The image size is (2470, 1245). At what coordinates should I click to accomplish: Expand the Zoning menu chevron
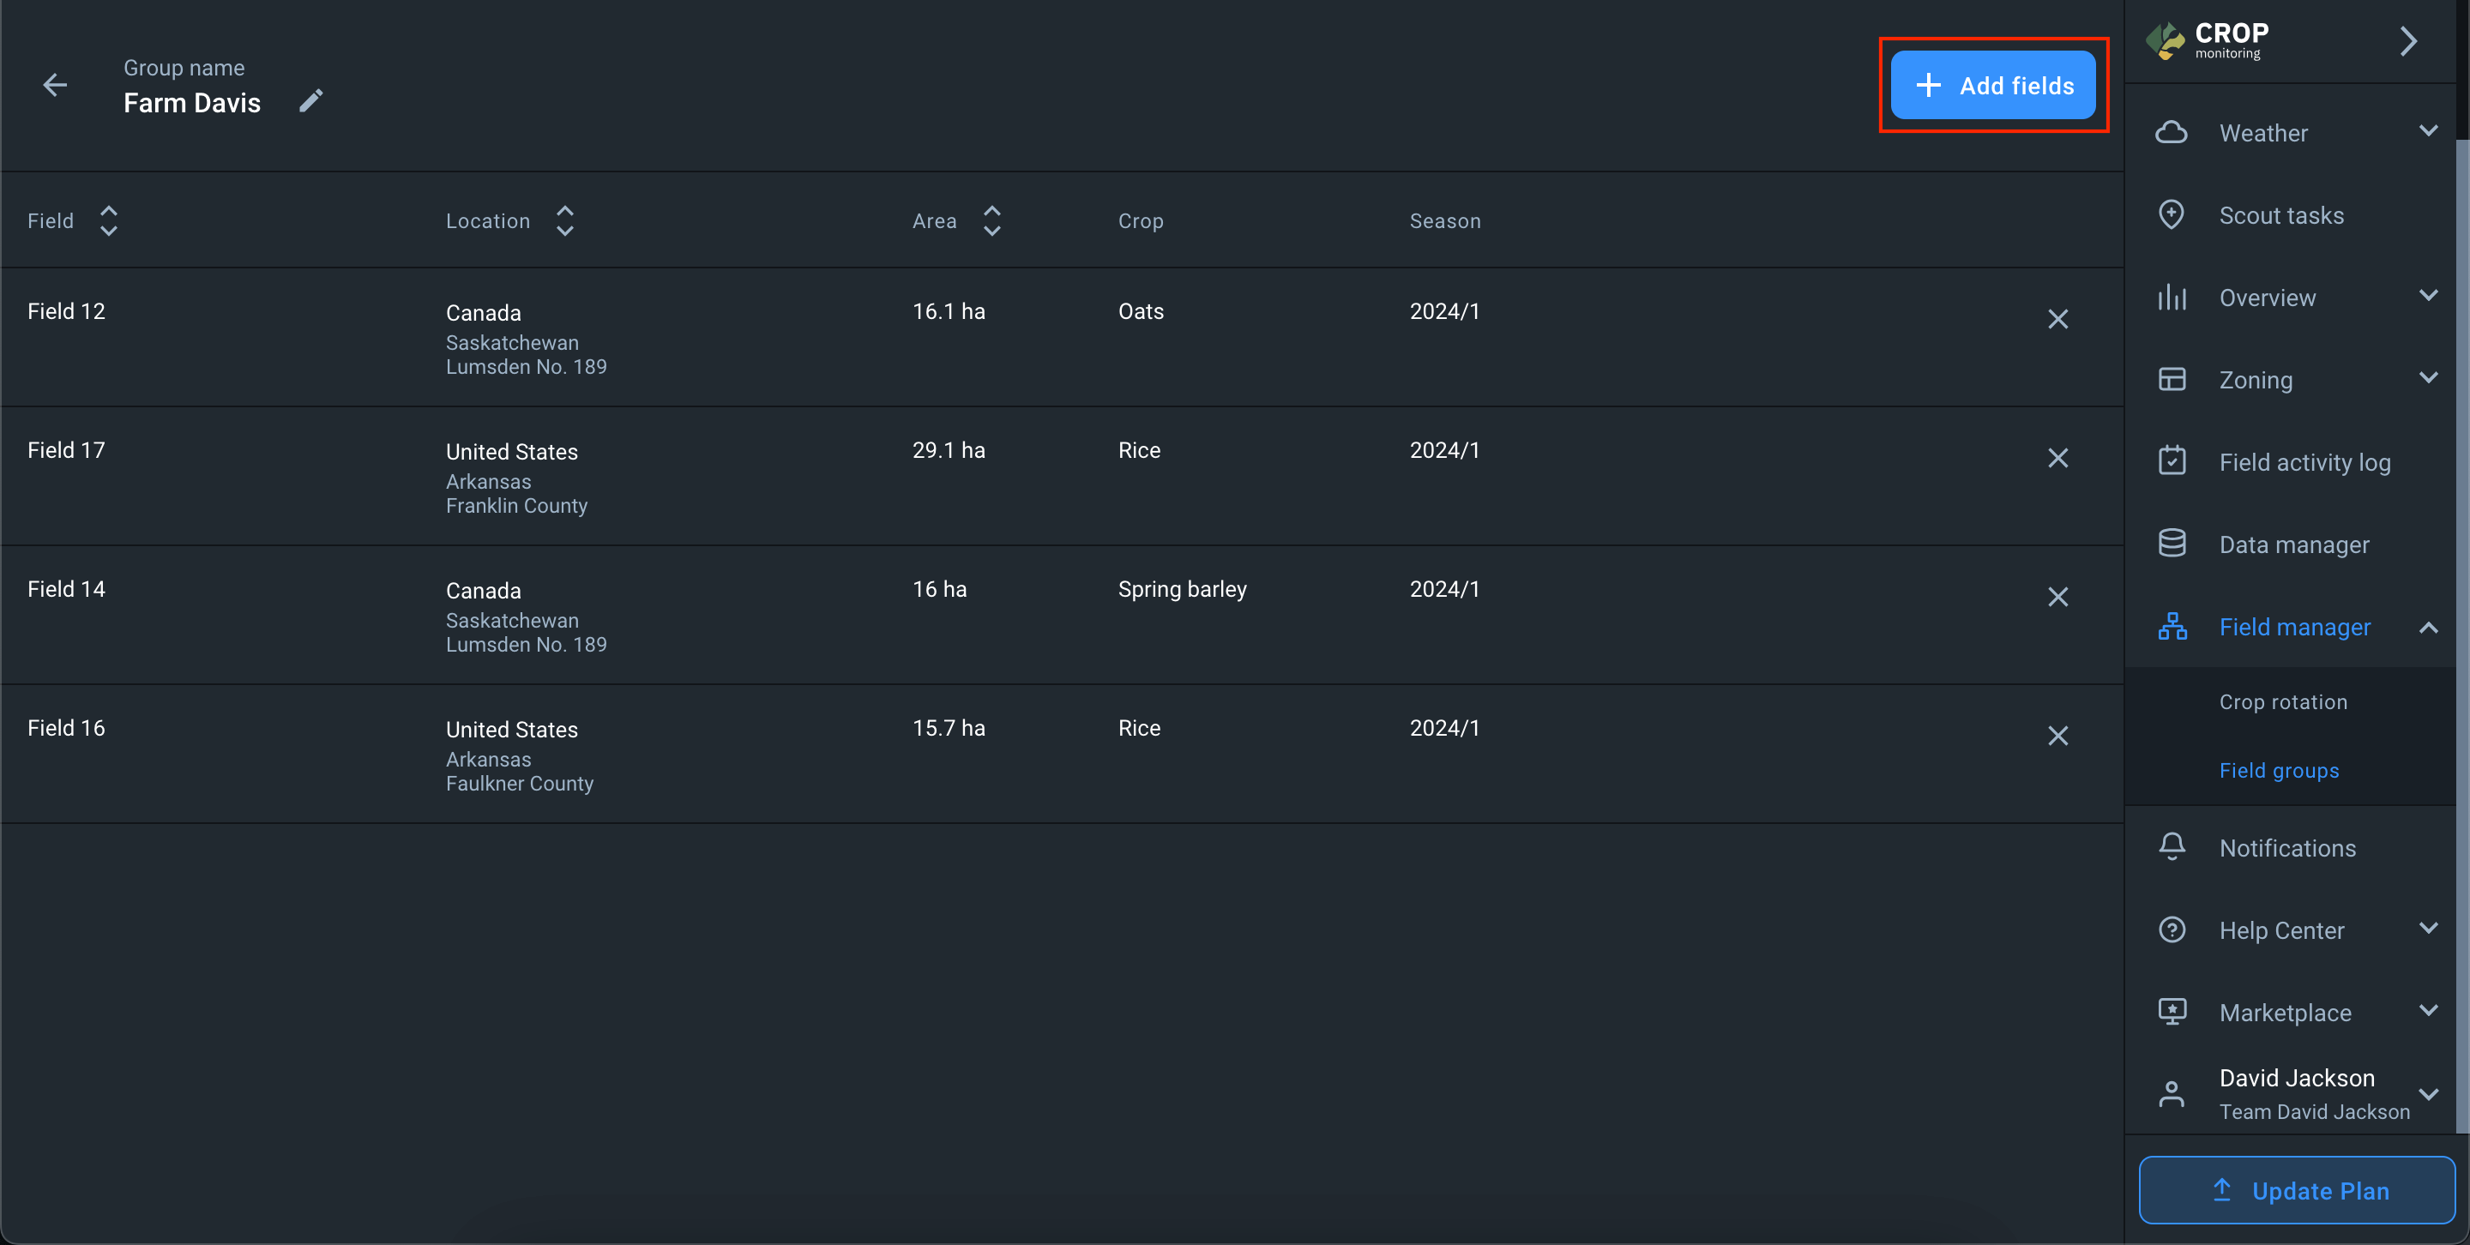coord(2428,379)
